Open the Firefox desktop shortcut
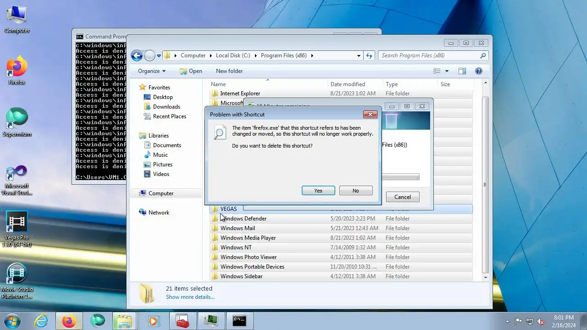This screenshot has height=330, width=587. pos(17,71)
